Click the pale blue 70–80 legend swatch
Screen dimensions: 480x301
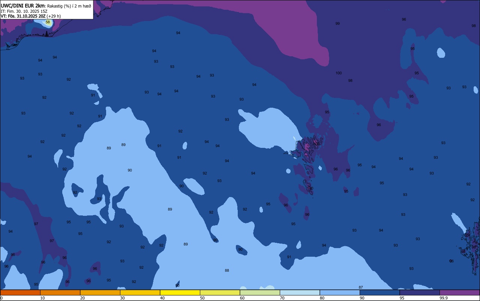300,292
